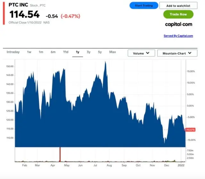Expand the Volume dropdown
Image resolution: width=205 pixels, height=179 pixels.
pos(141,53)
